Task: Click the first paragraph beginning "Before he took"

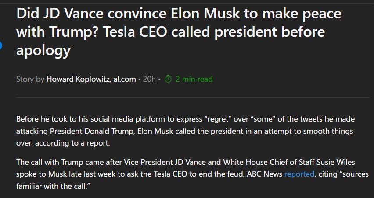Action: click(185, 131)
